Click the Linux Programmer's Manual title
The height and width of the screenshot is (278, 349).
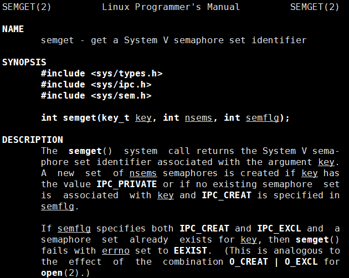171,7
